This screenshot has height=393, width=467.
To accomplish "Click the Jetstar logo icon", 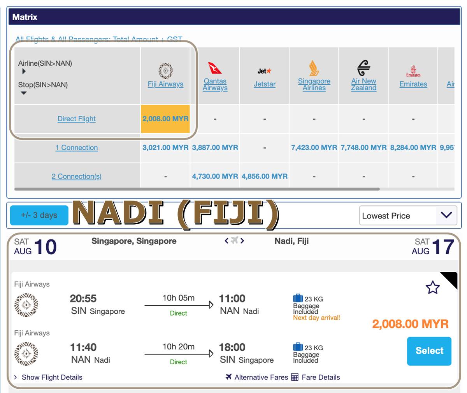I will pos(265,71).
